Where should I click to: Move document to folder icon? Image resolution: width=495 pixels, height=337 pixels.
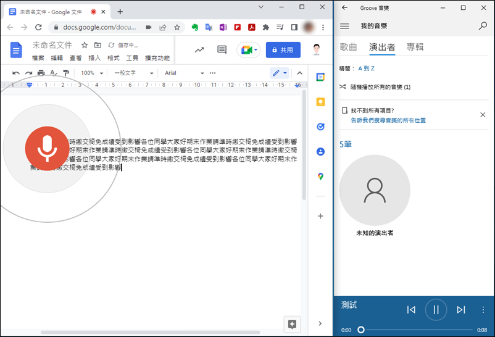click(98, 45)
